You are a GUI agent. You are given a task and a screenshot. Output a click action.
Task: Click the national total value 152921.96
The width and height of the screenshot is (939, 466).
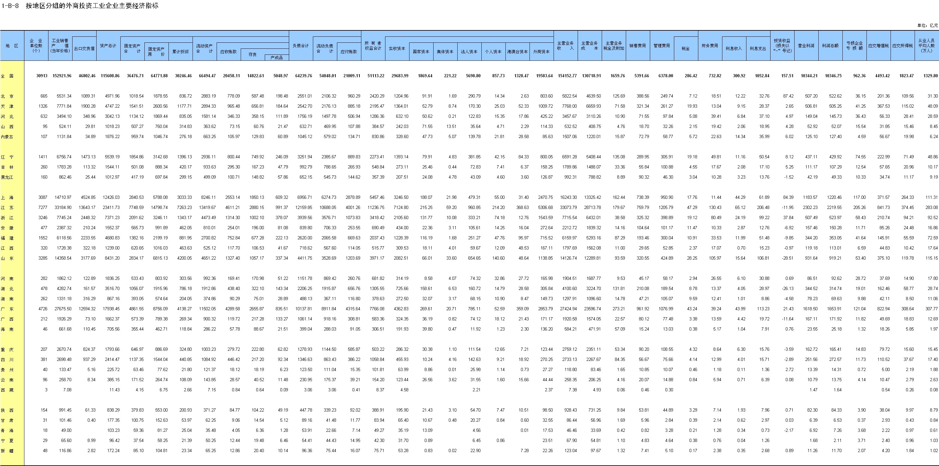pos(62,76)
